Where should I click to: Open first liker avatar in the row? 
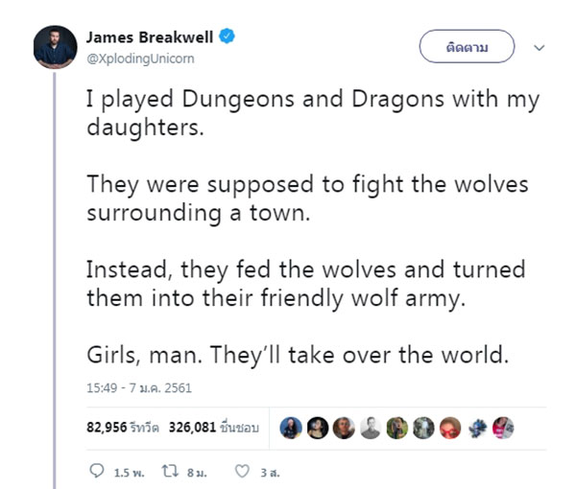291,428
